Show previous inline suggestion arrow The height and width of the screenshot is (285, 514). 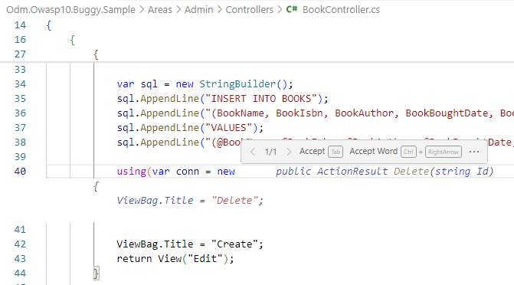253,152
